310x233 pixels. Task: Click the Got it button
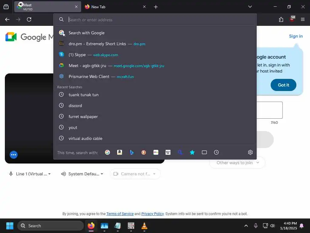[283, 85]
